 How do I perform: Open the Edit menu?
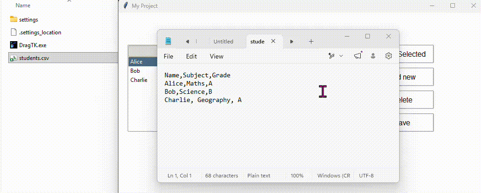pyautogui.click(x=191, y=56)
